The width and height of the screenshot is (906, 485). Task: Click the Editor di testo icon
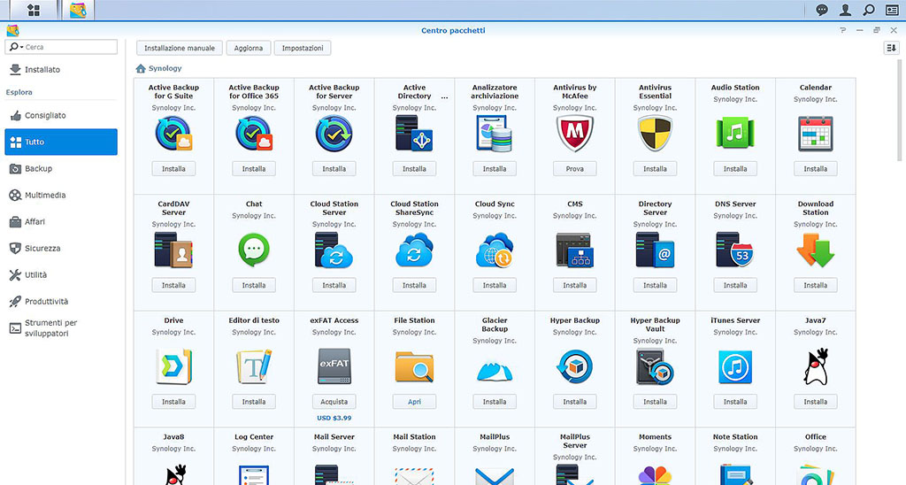(254, 366)
